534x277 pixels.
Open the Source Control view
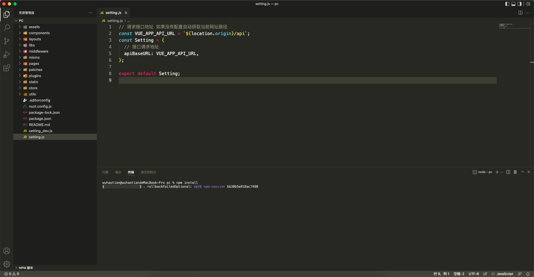point(7,41)
